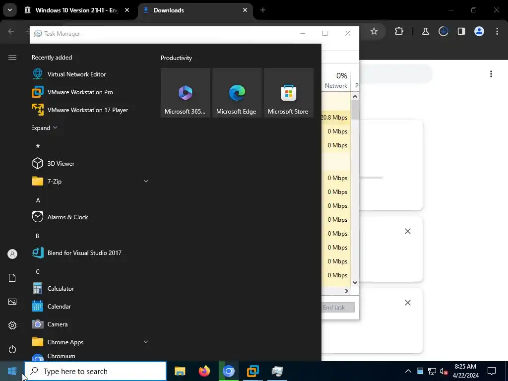Click the letter C section header

click(x=38, y=271)
